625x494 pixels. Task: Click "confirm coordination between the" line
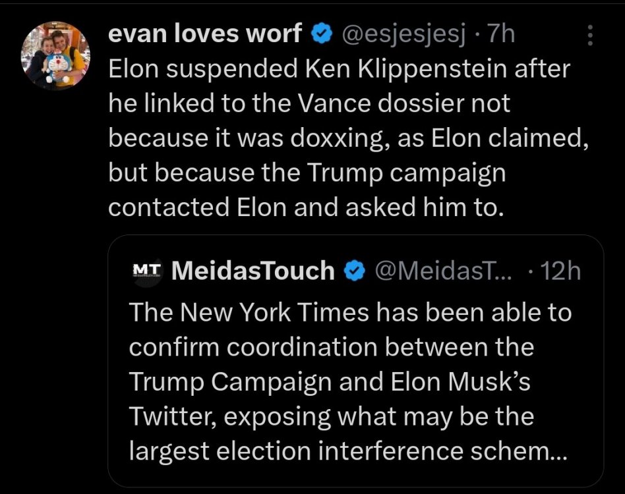point(332,346)
